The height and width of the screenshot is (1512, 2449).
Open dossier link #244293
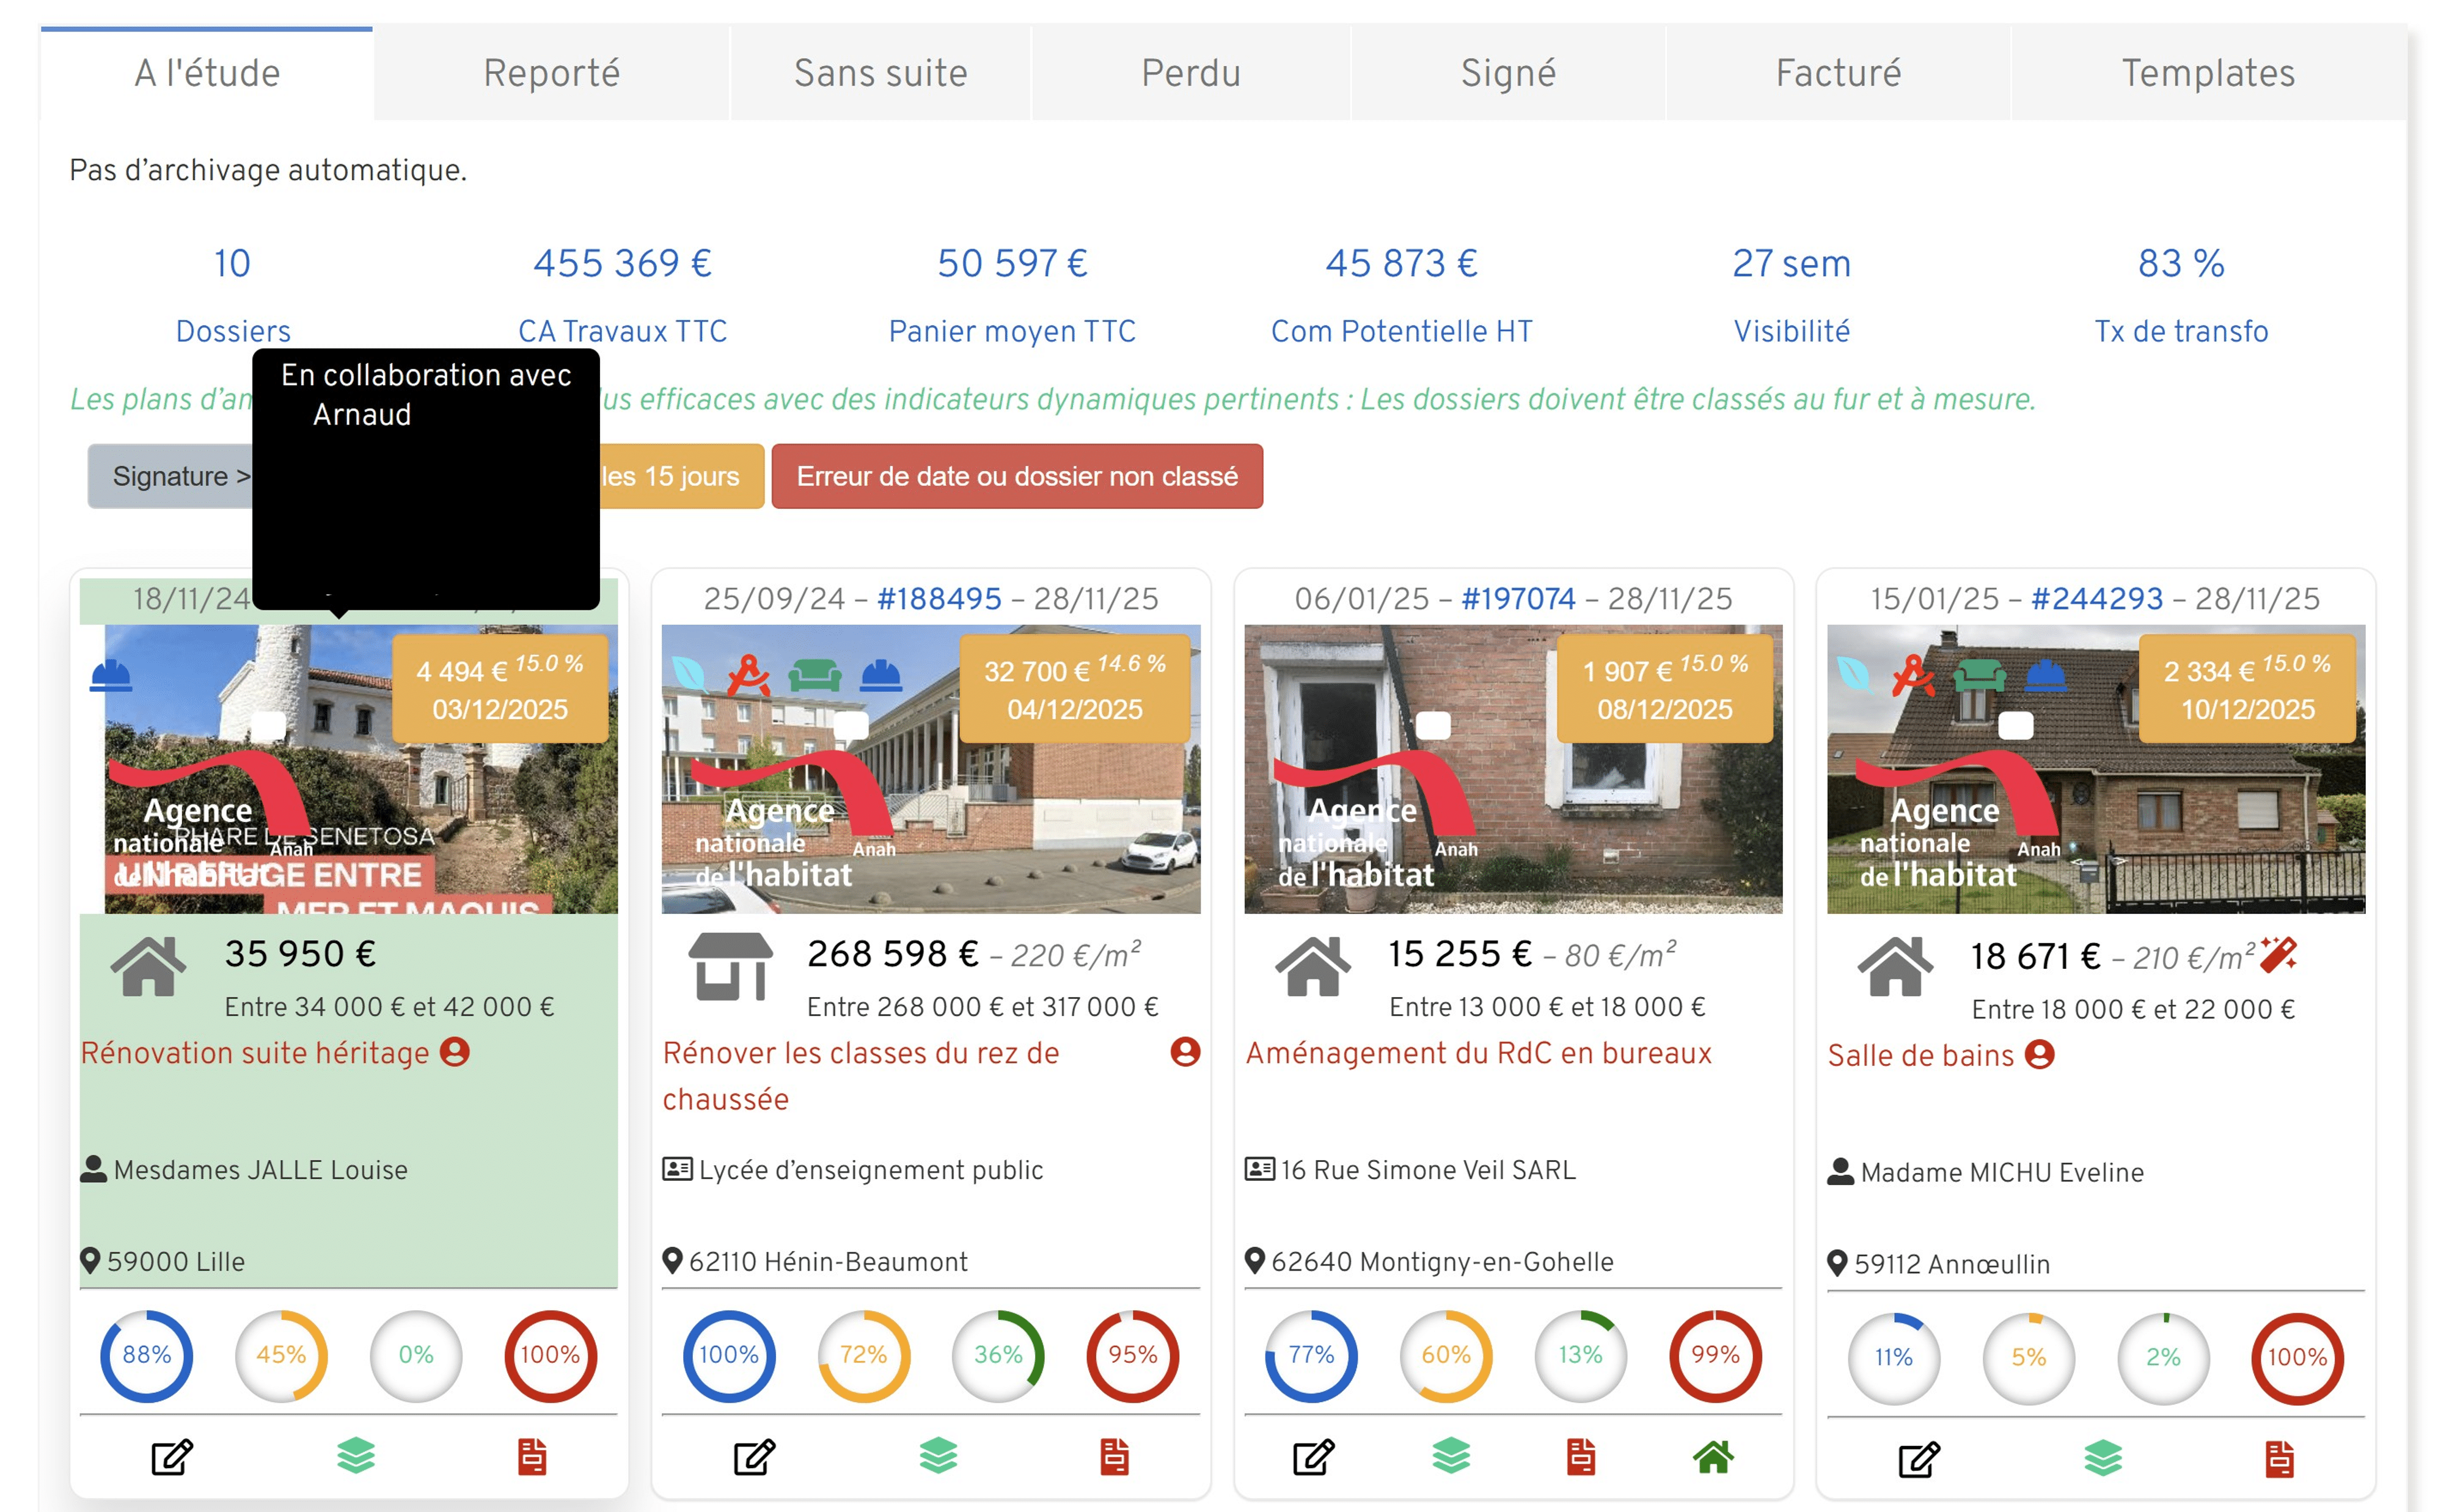pyautogui.click(x=2097, y=598)
